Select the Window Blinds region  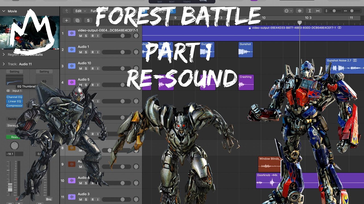(x=269, y=164)
